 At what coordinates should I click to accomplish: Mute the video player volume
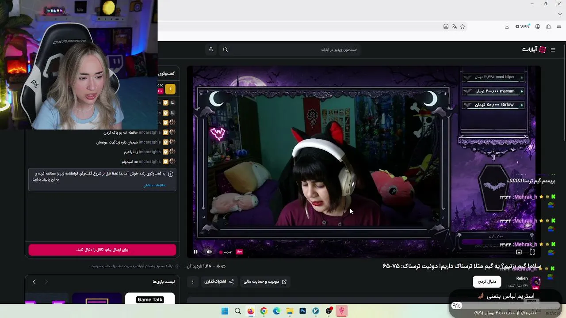(x=209, y=252)
